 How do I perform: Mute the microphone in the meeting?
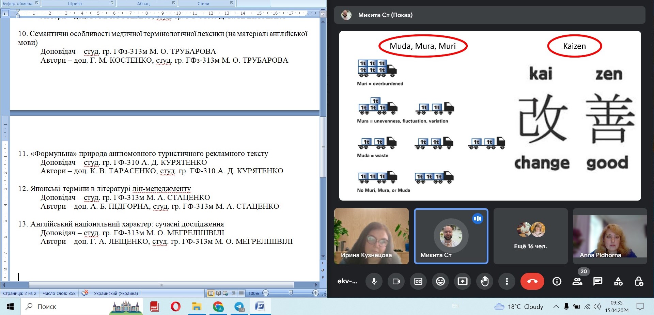point(374,281)
